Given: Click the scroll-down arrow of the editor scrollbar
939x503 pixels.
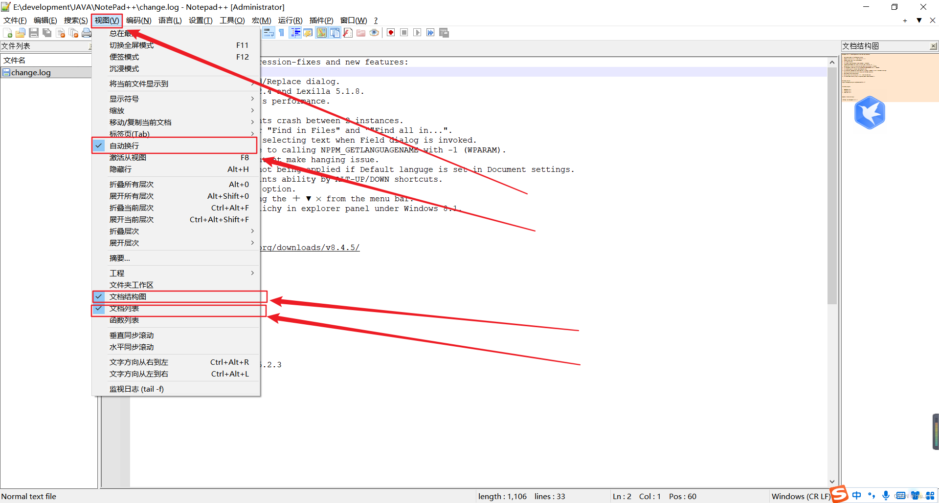Looking at the screenshot, I should pyautogui.click(x=832, y=482).
